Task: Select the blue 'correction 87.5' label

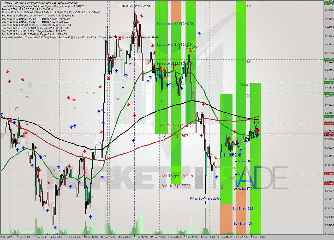Action: click(x=243, y=189)
